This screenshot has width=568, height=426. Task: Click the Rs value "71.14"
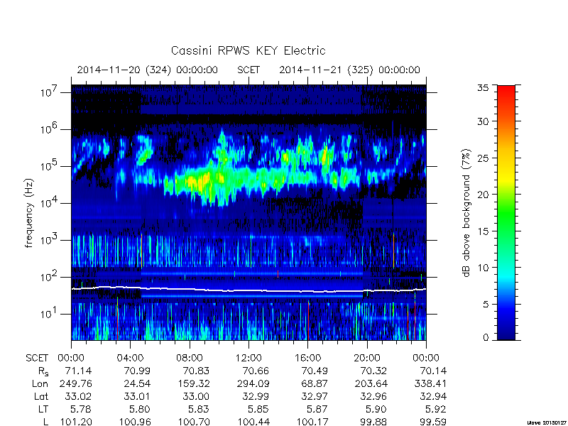(x=78, y=371)
